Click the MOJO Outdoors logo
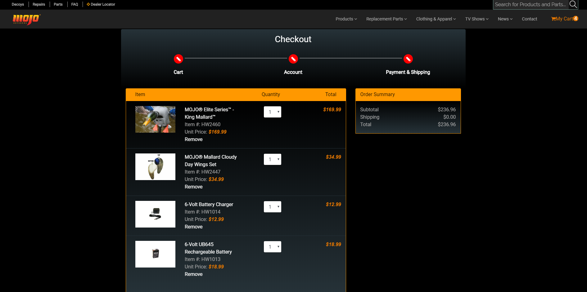The height and width of the screenshot is (292, 587). (26, 19)
